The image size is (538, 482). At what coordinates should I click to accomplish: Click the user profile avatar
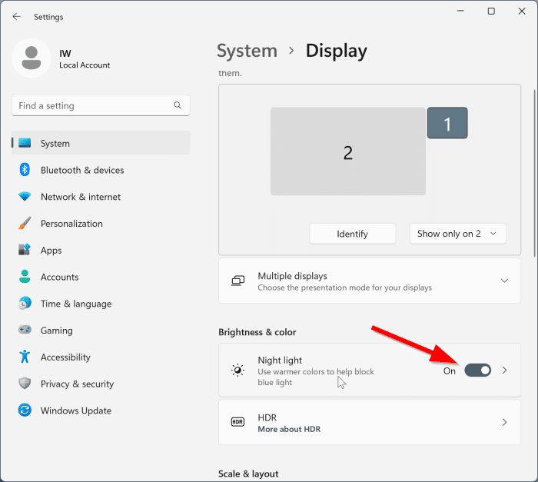click(32, 58)
